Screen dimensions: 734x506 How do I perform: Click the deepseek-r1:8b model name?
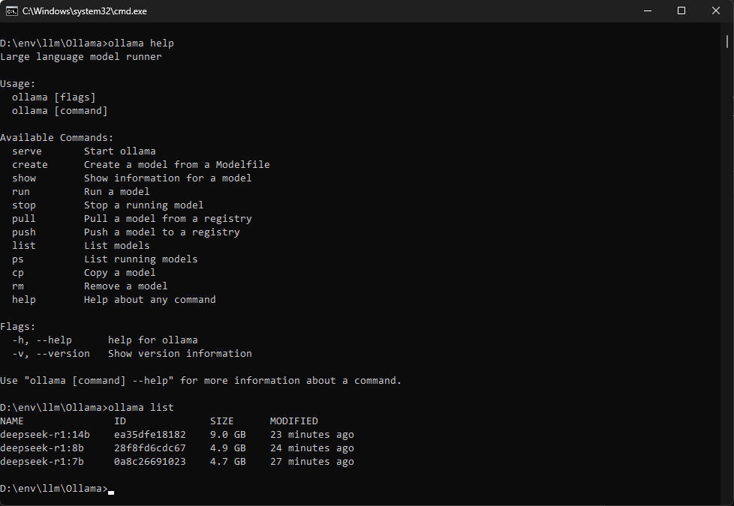(x=42, y=448)
